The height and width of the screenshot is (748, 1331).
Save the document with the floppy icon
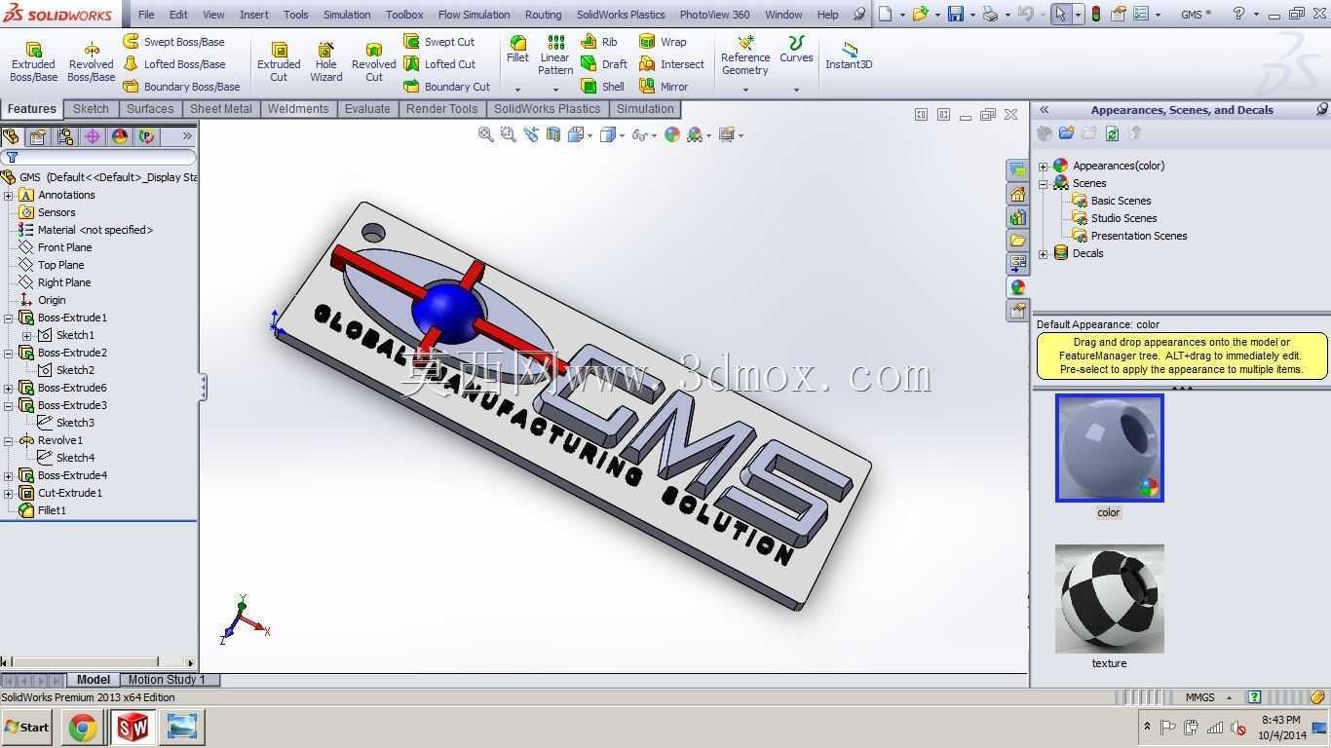pyautogui.click(x=956, y=15)
